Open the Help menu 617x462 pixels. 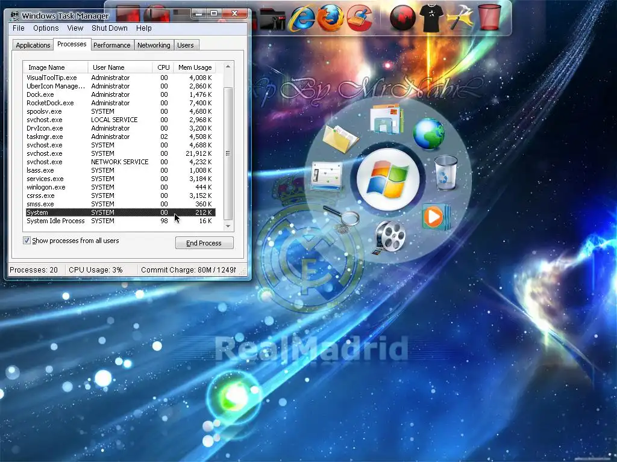click(143, 28)
